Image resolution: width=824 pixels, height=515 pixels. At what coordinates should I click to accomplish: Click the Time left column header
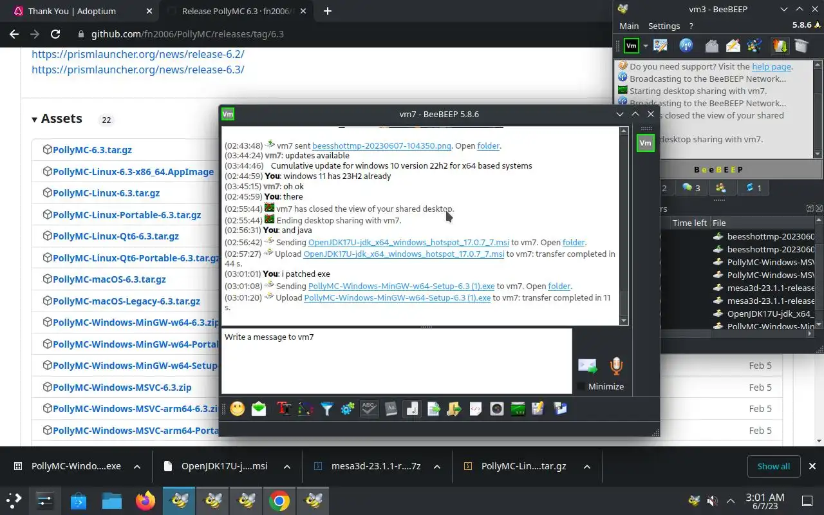[x=689, y=223]
